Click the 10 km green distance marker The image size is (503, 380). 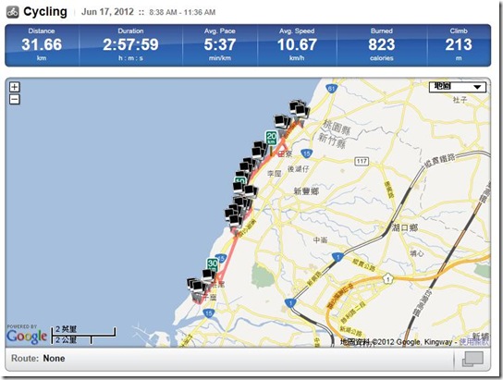pyautogui.click(x=240, y=180)
